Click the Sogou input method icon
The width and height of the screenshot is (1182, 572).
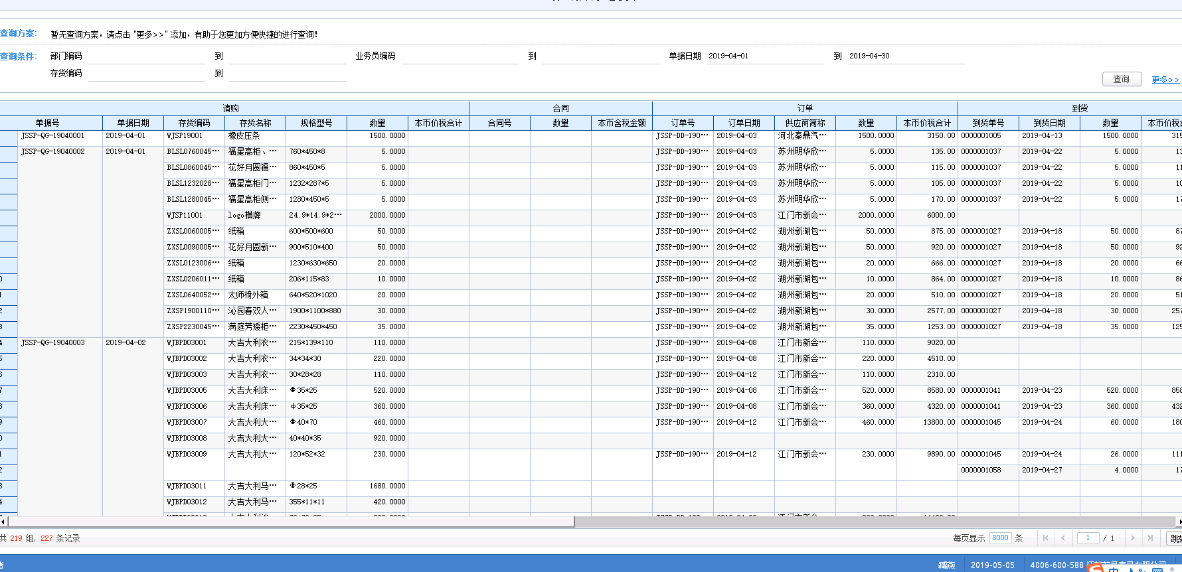pos(1096,568)
